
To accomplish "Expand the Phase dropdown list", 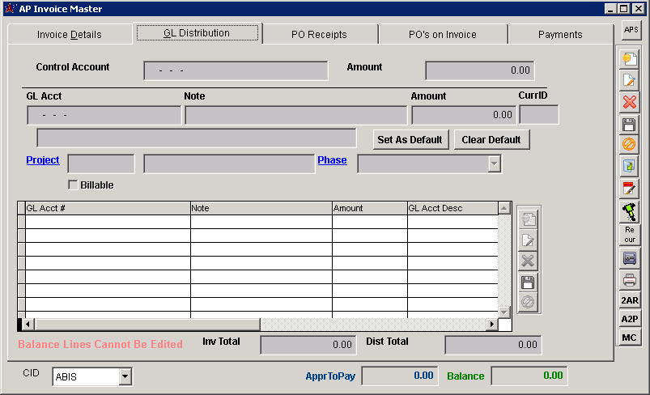I will click(x=493, y=164).
